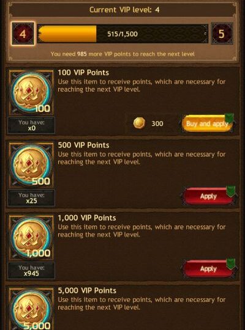Select the 5,000 VIP Points title
245x330 pixels.
pos(87,291)
